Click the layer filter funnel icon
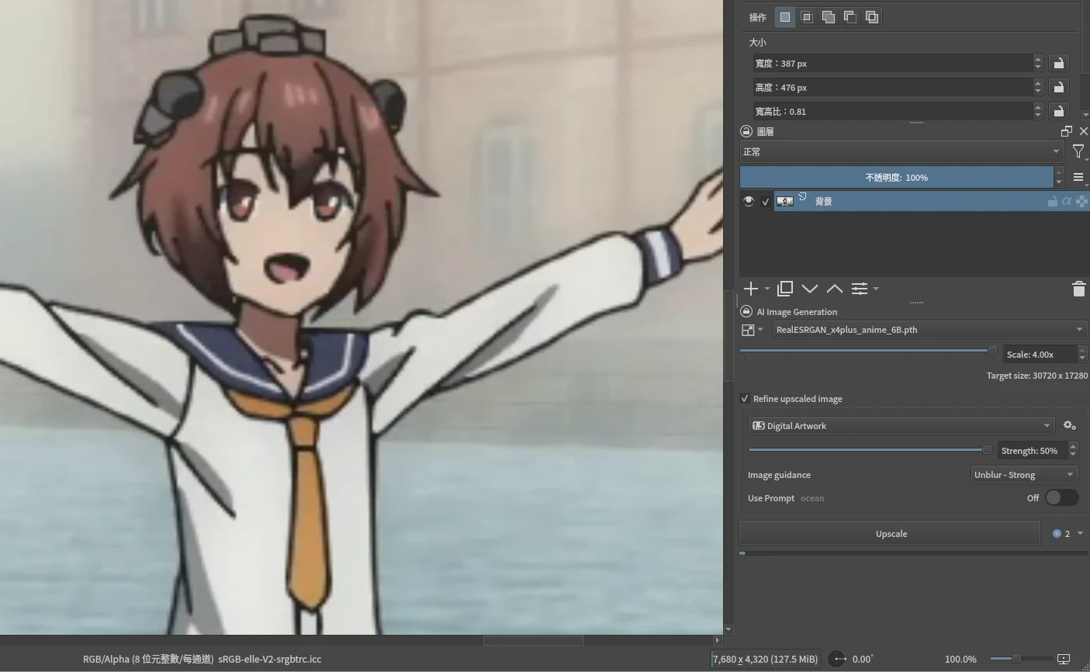The image size is (1090, 672). [x=1078, y=152]
